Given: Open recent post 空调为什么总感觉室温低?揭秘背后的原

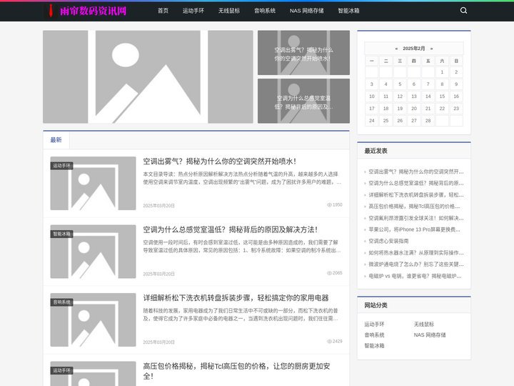Looking at the screenshot, I should (x=416, y=183).
